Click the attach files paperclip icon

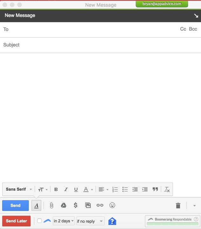coord(51,205)
